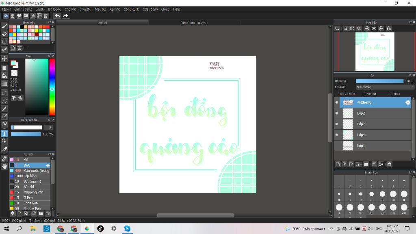Select the Hand pan tool
This screenshot has width=416, height=234.
coord(4,166)
